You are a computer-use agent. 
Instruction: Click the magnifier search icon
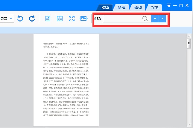145,19
